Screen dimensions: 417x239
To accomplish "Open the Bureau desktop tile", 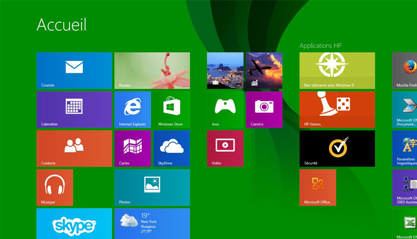I will [x=152, y=71].
